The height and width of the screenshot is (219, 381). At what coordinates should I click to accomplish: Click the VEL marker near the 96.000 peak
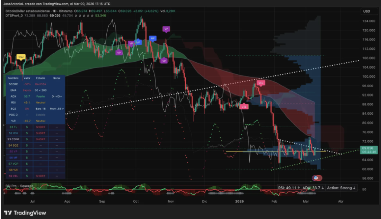click(260, 83)
